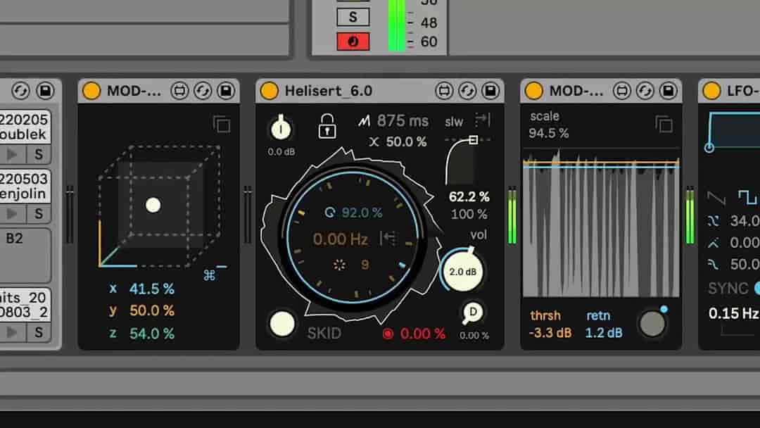Toggle the red track arm button
This screenshot has height=428, width=760.
(x=353, y=41)
